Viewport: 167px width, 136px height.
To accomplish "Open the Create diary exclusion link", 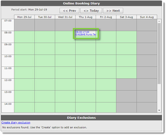I will pyautogui.click(x=16, y=123).
